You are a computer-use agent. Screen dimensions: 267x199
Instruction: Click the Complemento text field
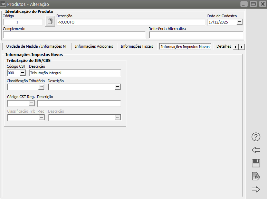pos(74,35)
